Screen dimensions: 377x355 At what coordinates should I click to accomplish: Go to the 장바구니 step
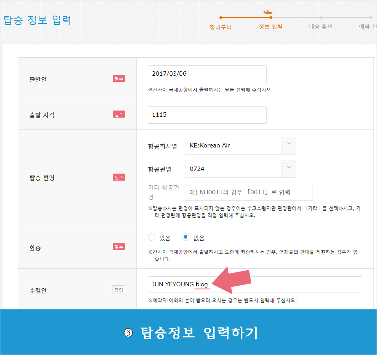pos(221,27)
